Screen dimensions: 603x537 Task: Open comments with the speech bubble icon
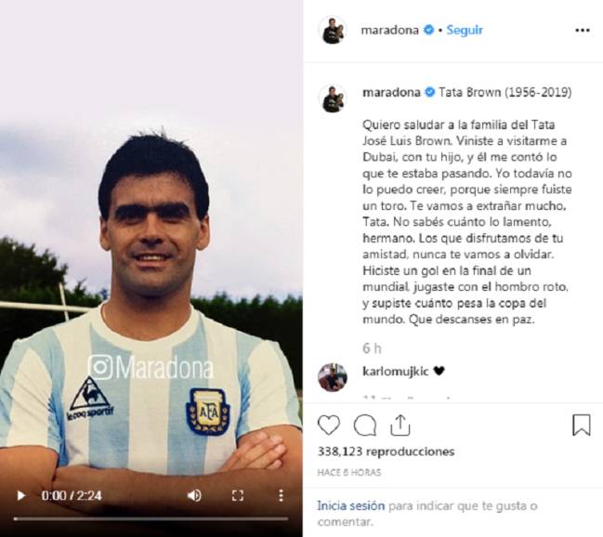[364, 426]
